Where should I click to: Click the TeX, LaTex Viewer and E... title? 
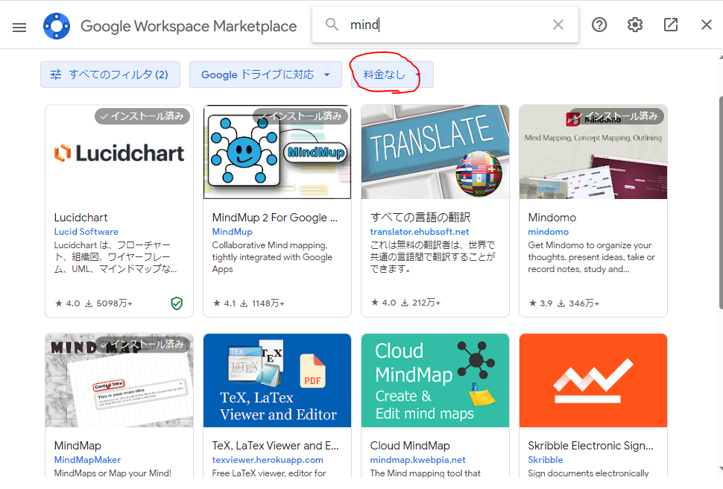click(x=275, y=446)
